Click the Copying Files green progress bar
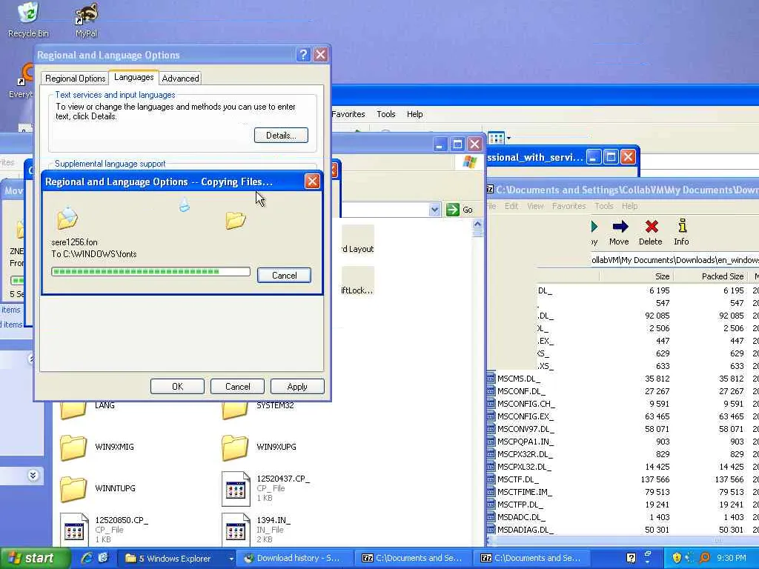The width and height of the screenshot is (759, 569). coord(150,272)
